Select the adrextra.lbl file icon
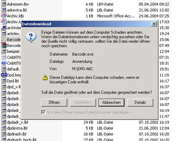Viewport: 187px width, 141px height. pos(4,10)
